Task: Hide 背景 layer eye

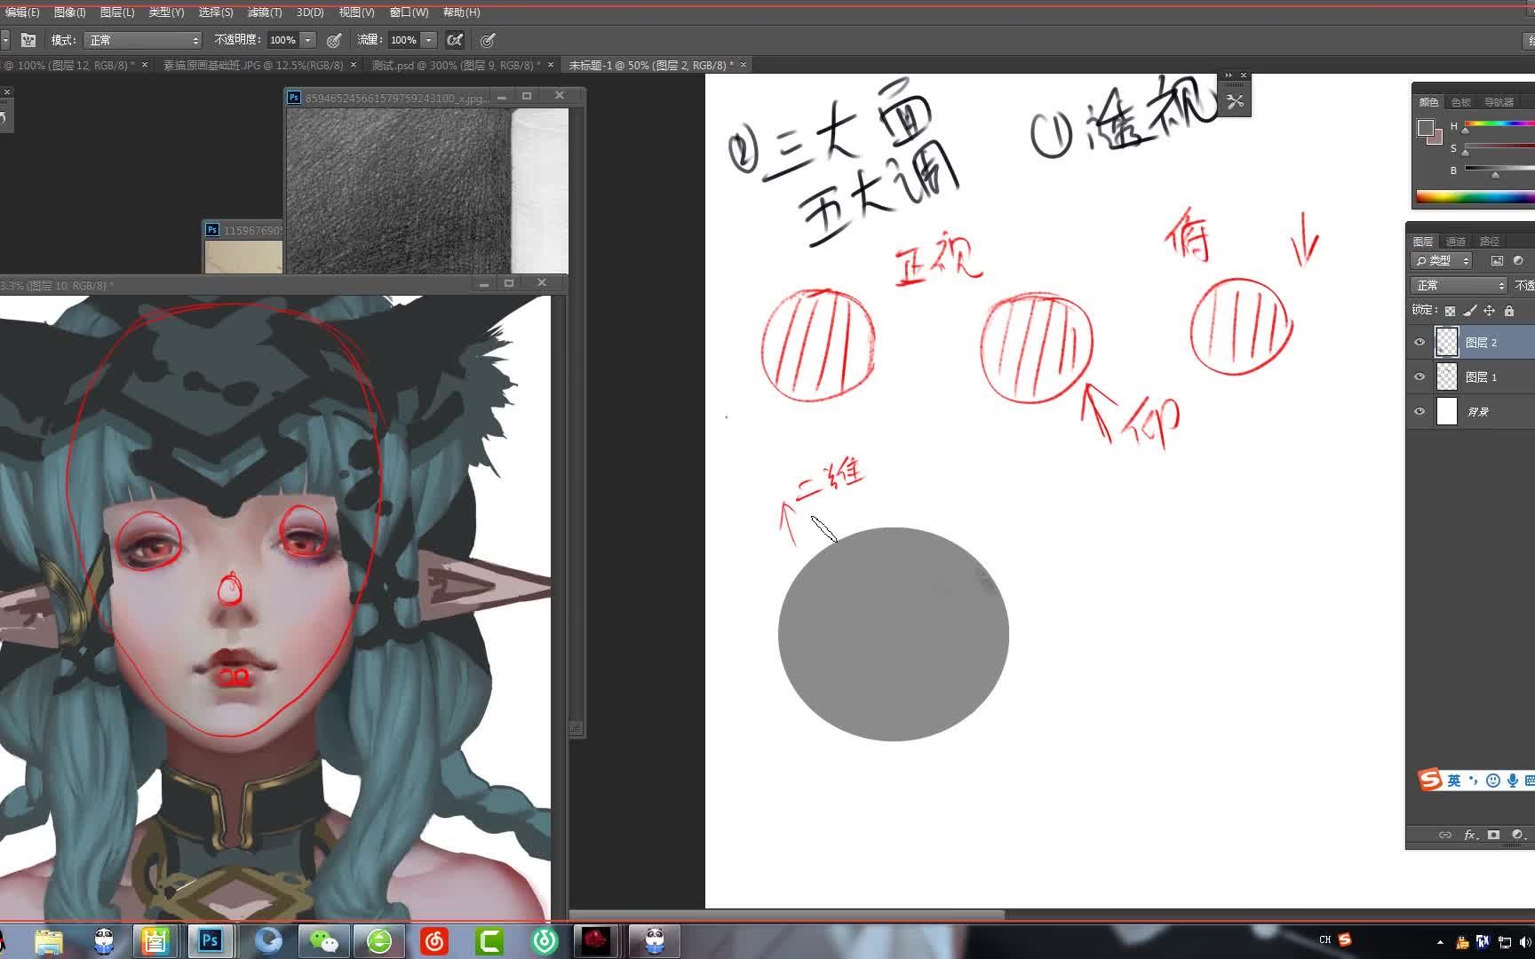Action: tap(1420, 411)
